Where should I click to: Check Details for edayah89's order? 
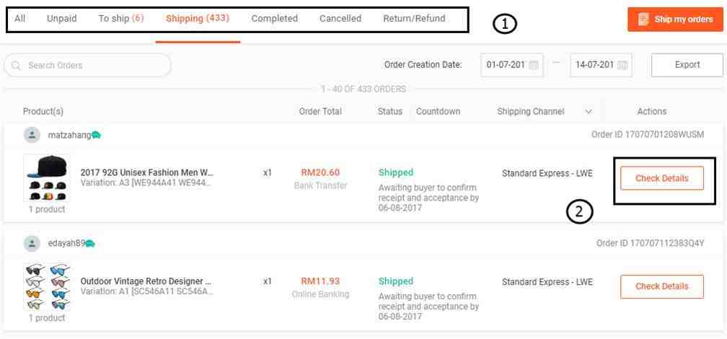click(661, 286)
